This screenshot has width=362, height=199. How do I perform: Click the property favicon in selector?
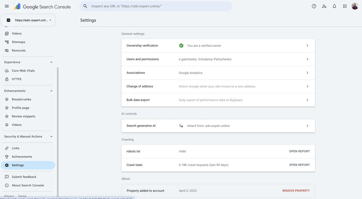[9, 20]
